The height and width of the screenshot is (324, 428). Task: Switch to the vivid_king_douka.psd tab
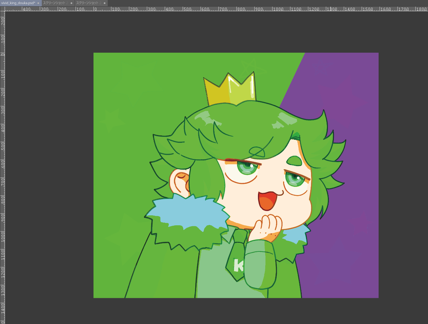click(18, 3)
